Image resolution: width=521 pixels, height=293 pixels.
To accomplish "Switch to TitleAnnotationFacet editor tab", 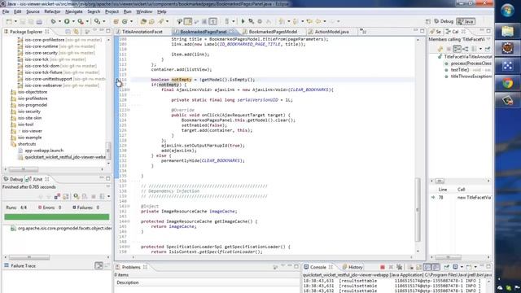I will [142, 32].
